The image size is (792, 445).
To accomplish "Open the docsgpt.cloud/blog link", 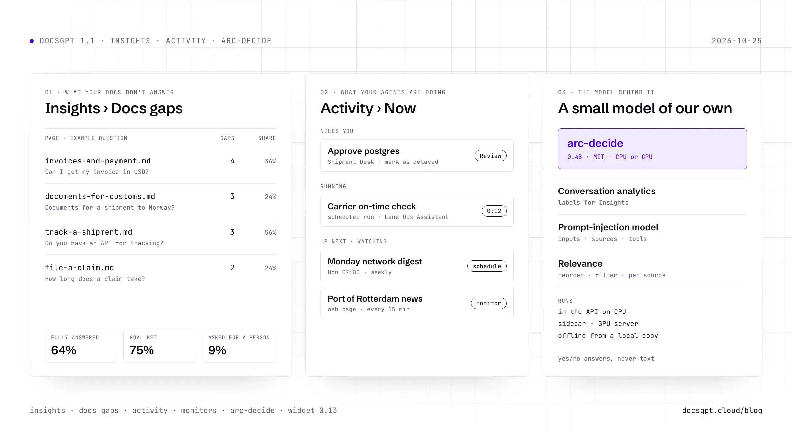I will click(x=722, y=410).
